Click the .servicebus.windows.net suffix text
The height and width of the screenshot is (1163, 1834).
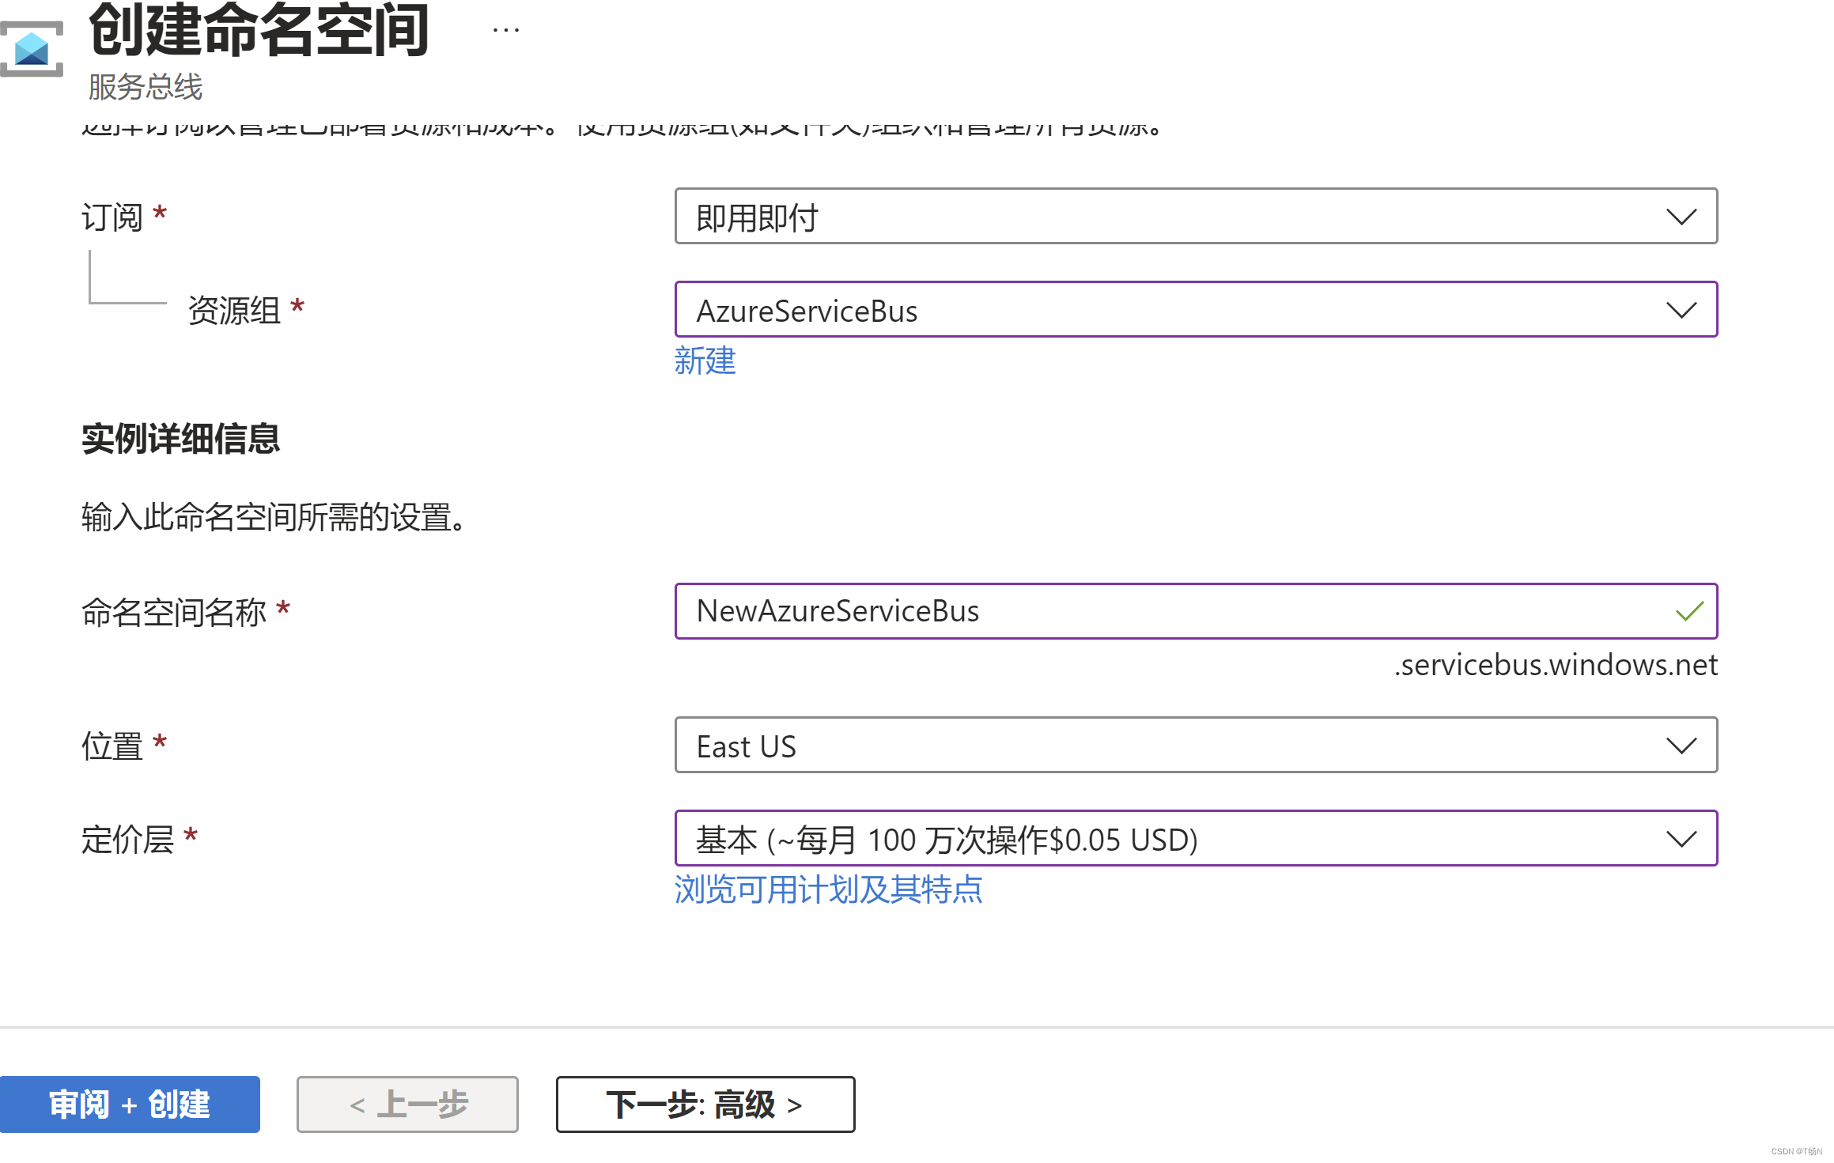(x=1556, y=665)
